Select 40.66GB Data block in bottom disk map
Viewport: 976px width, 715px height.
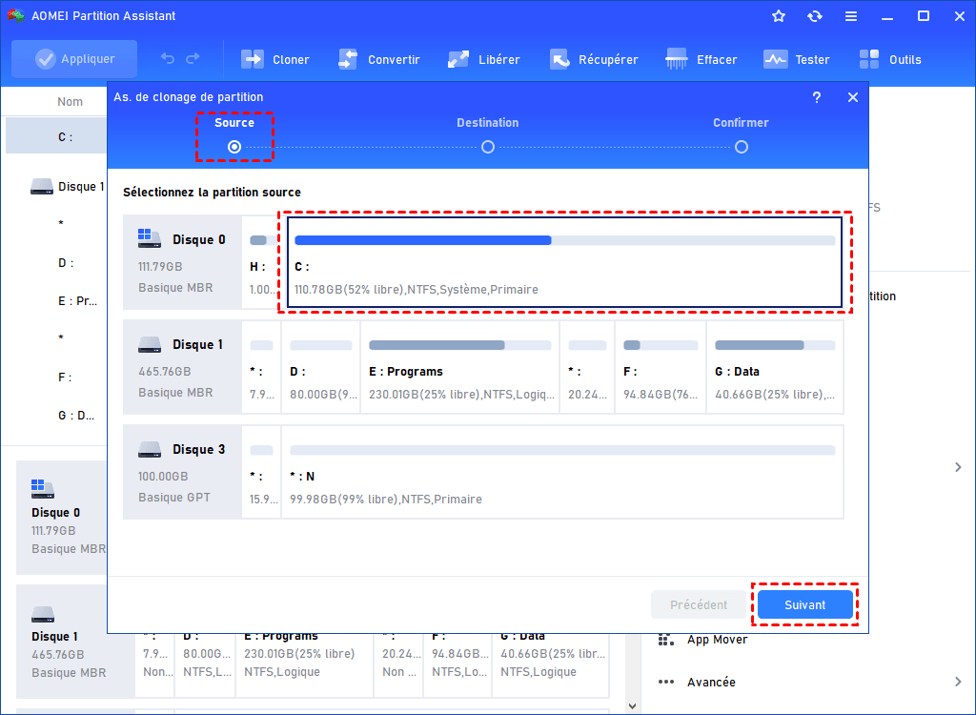click(550, 665)
